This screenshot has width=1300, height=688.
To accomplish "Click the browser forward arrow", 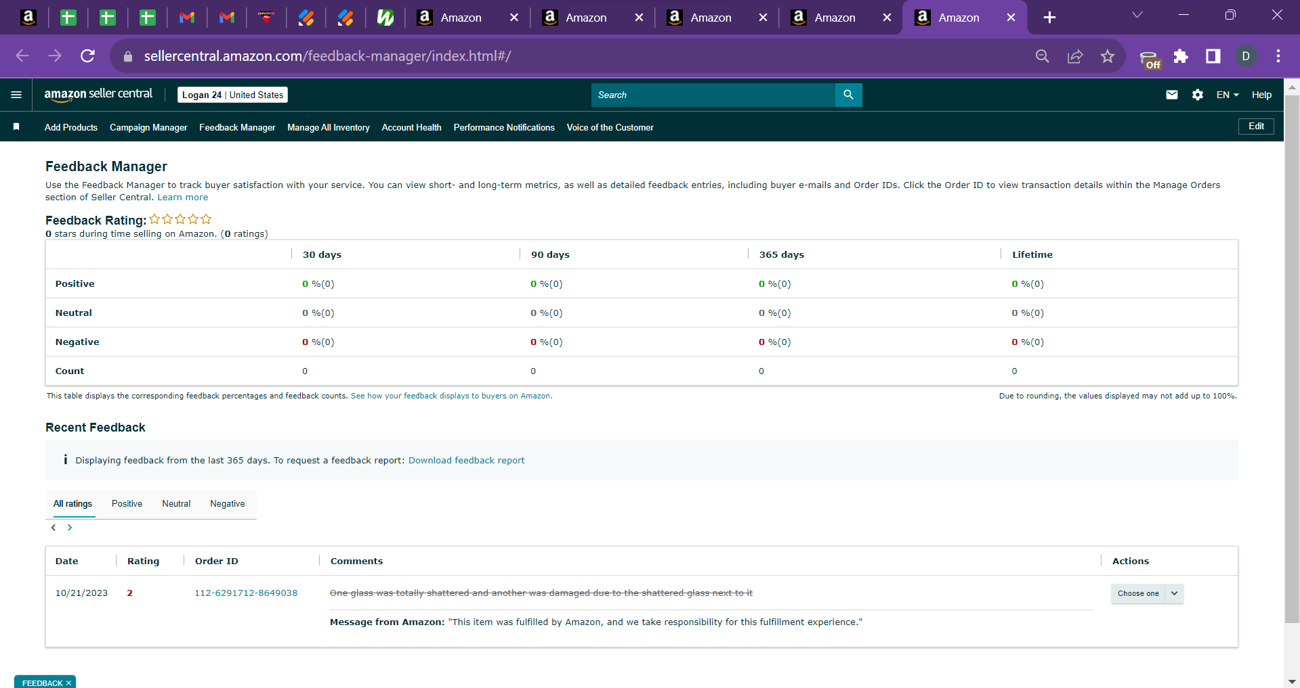I will tap(55, 56).
